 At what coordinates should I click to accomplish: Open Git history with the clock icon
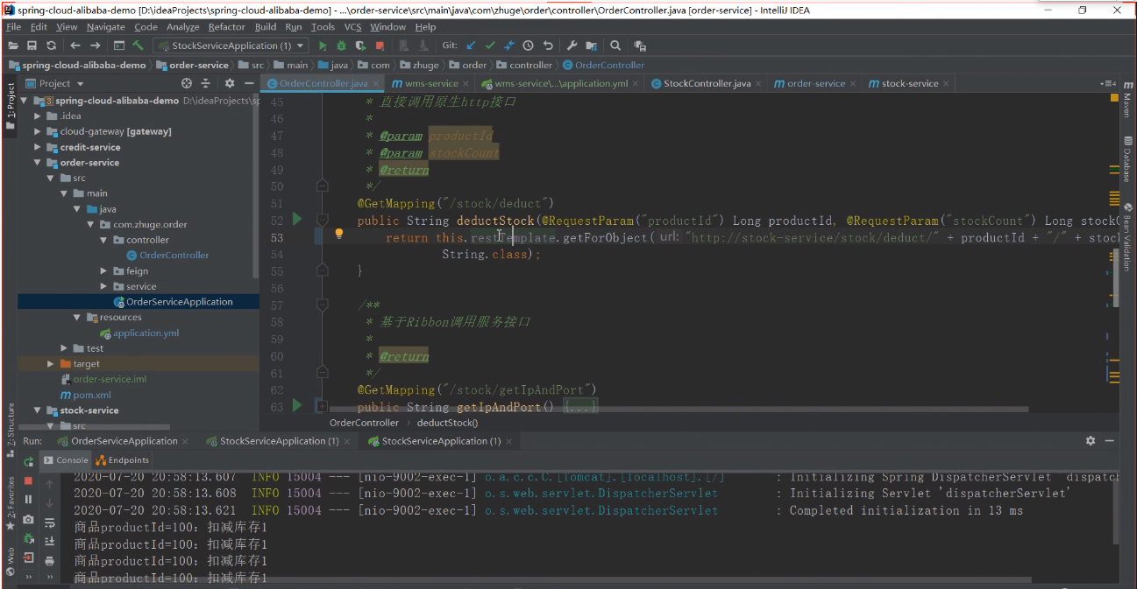pos(529,46)
